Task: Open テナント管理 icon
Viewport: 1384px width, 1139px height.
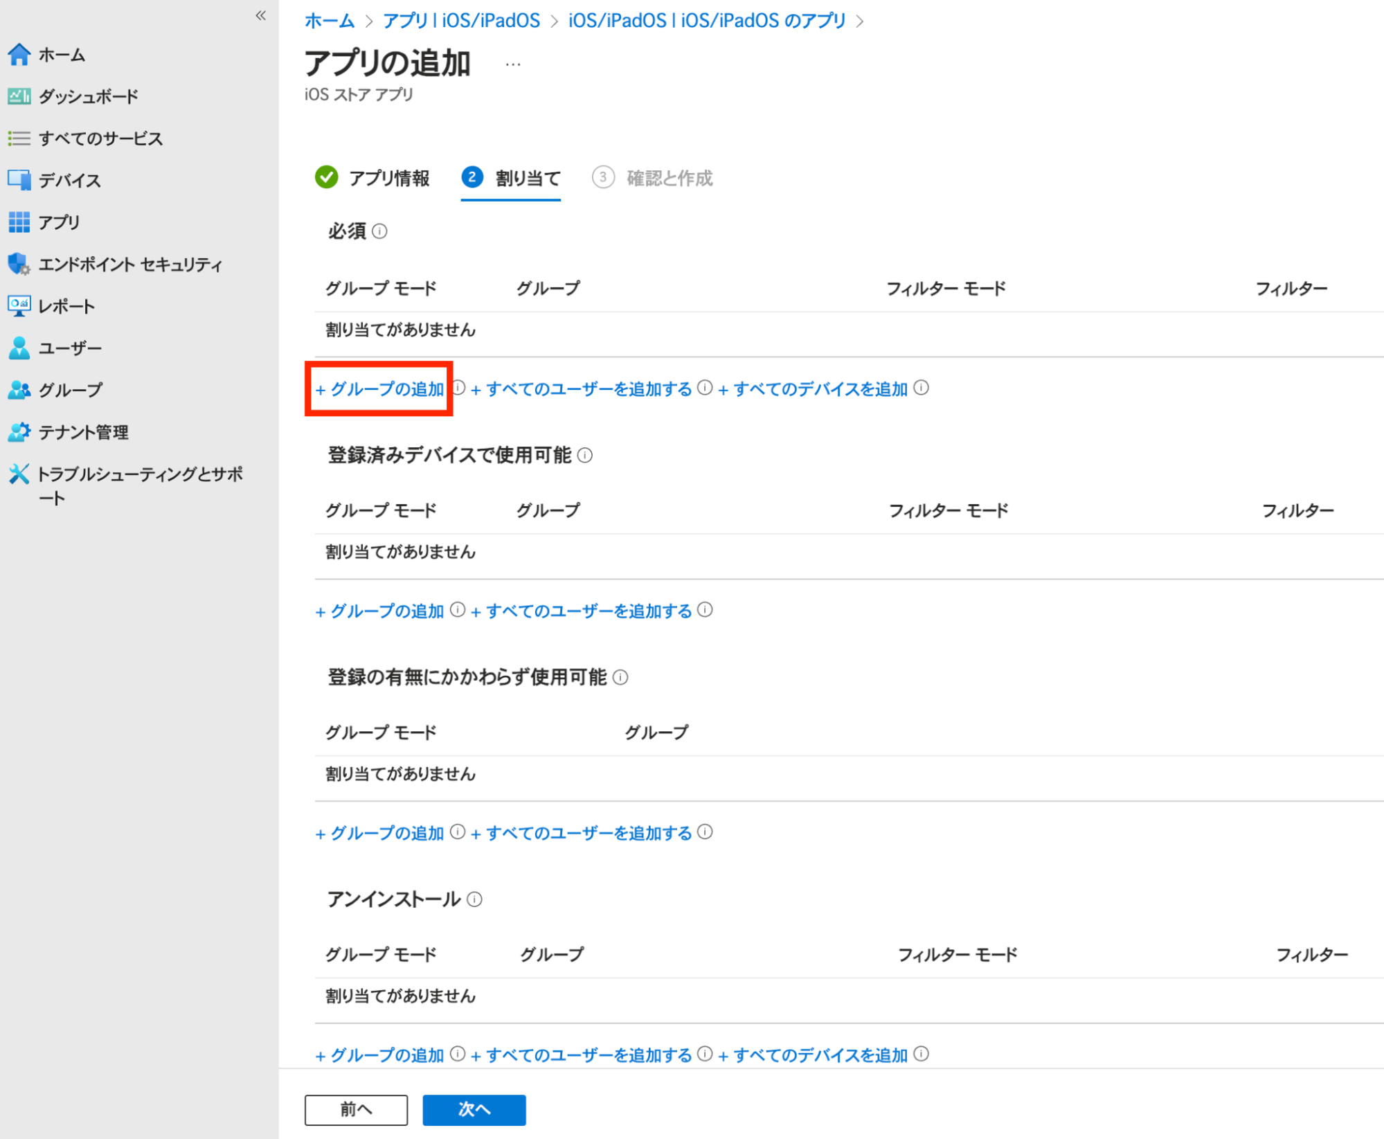Action: coord(19,432)
